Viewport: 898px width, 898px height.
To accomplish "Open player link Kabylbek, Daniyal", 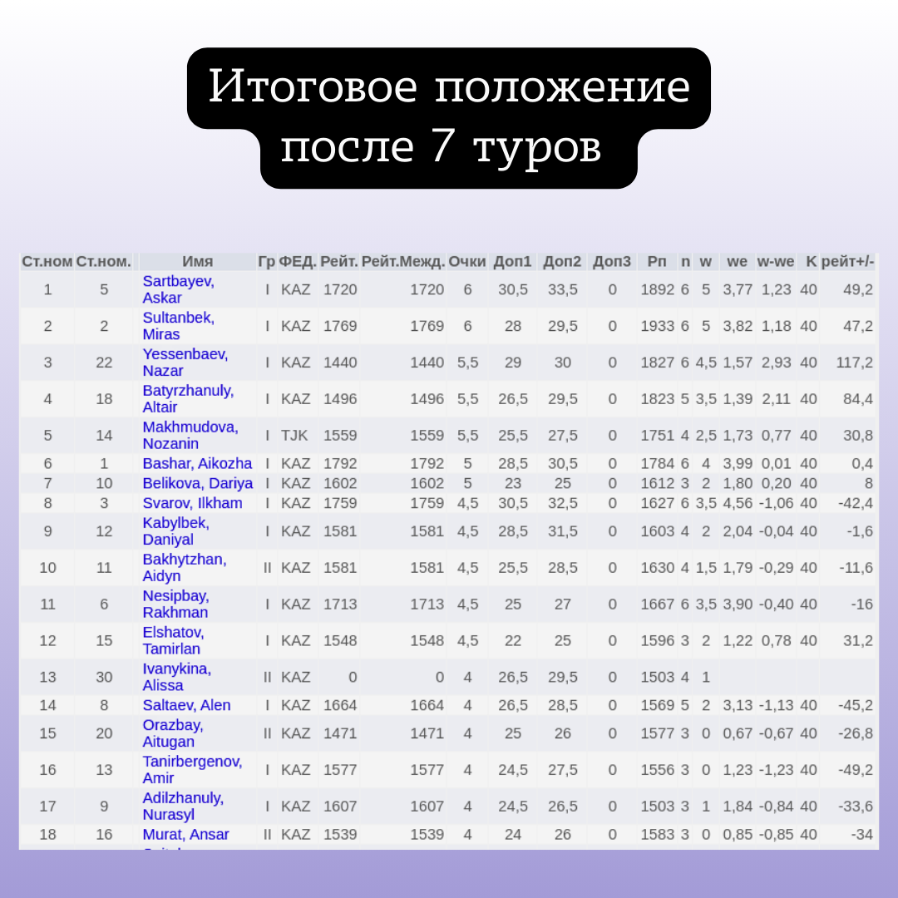I will click(x=175, y=530).
